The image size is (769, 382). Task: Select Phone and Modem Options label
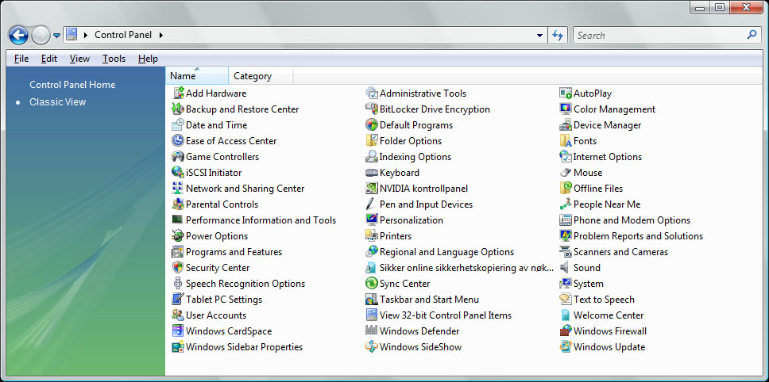coord(632,220)
